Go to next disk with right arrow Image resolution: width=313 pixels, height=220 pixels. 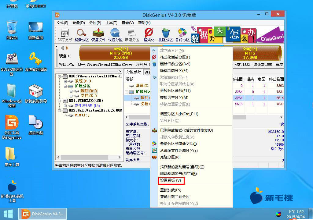(67, 48)
